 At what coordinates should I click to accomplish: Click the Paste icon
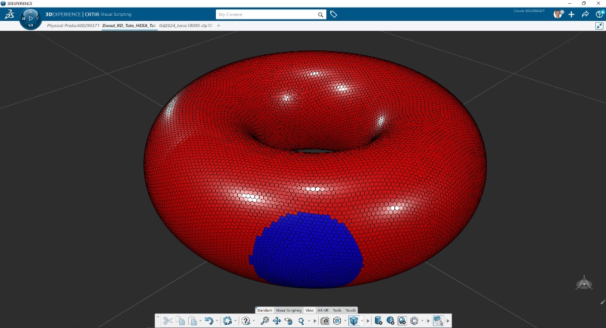(x=193, y=320)
